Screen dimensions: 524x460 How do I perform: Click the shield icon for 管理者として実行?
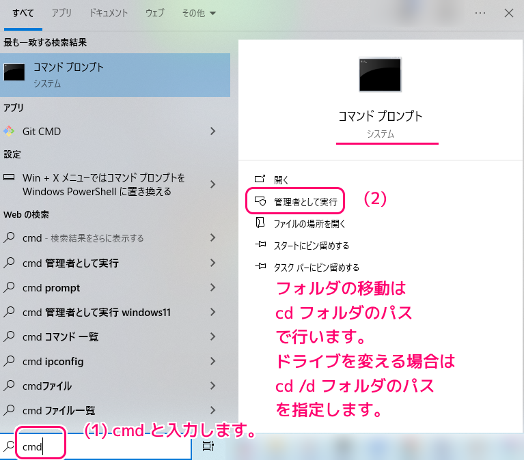[260, 201]
